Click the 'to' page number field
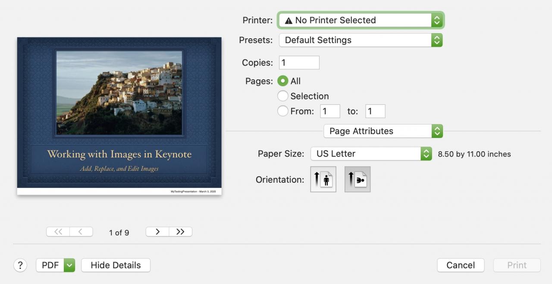 click(x=375, y=111)
